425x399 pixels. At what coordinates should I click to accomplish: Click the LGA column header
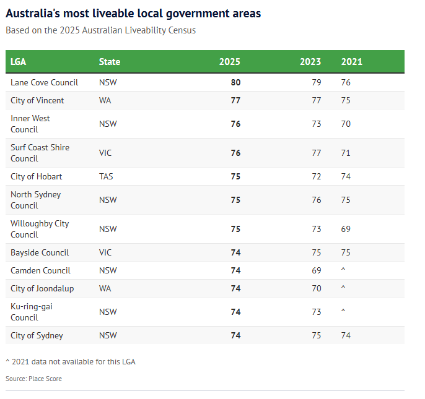pos(19,62)
